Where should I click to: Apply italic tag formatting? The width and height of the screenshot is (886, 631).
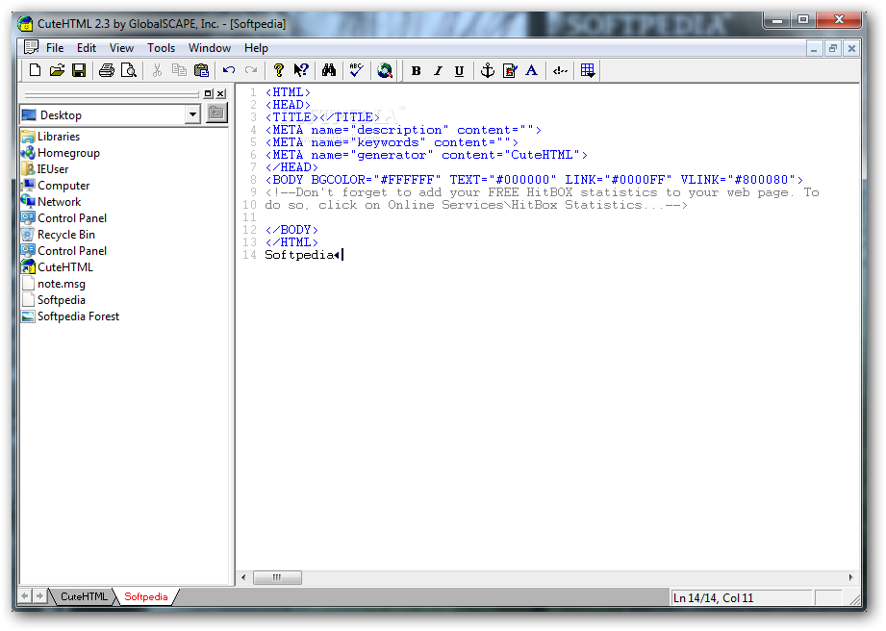click(x=438, y=70)
